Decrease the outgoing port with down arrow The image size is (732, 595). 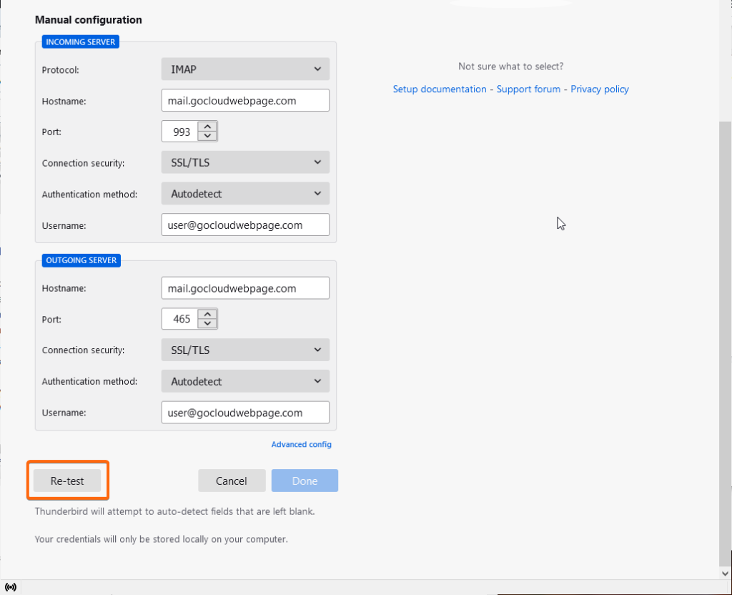pos(207,324)
